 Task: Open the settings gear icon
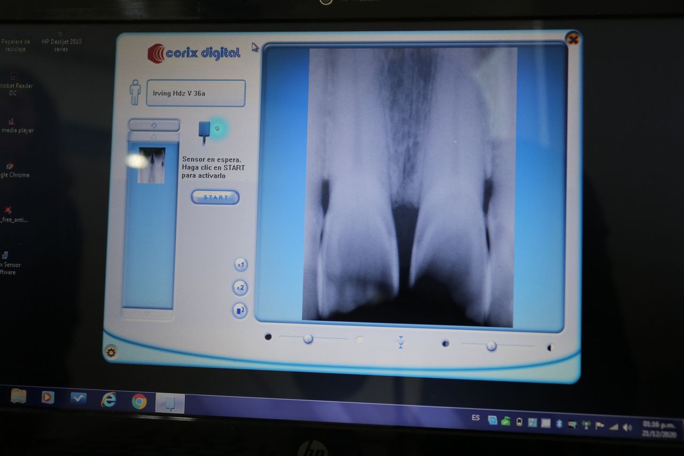click(111, 352)
